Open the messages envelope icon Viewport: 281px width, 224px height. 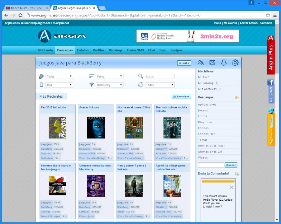pyautogui.click(x=212, y=63)
